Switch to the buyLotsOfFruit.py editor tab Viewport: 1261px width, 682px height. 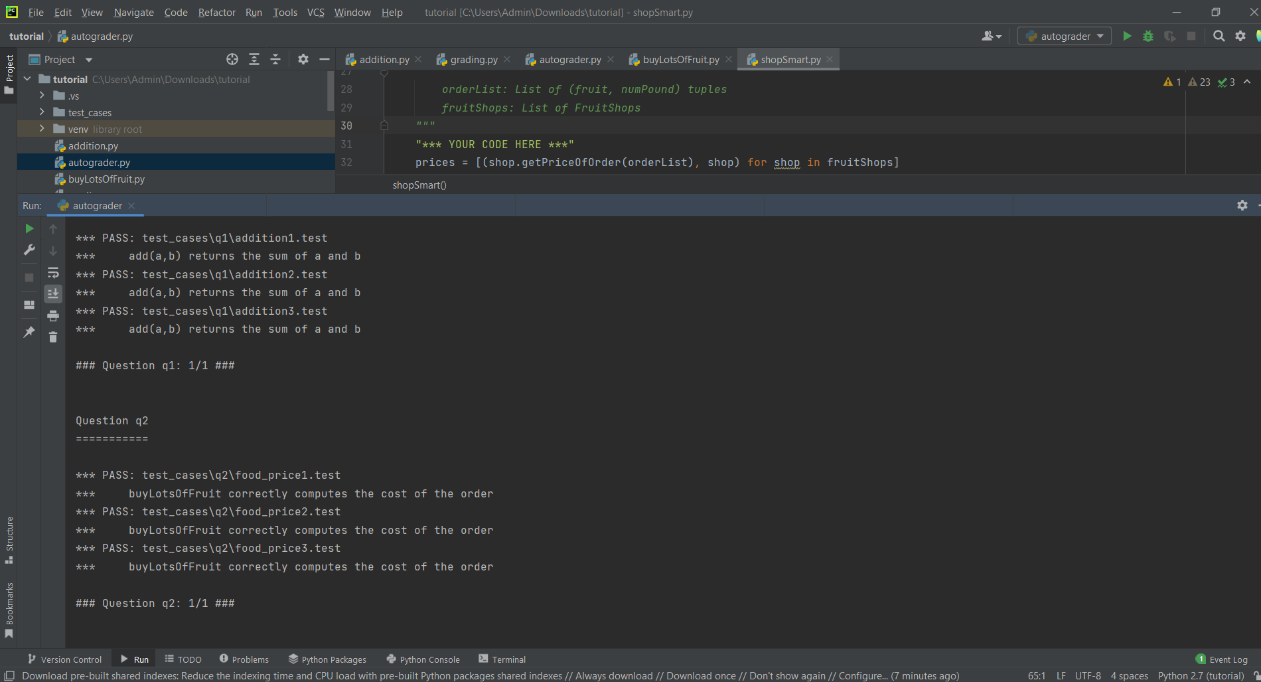[x=680, y=59]
